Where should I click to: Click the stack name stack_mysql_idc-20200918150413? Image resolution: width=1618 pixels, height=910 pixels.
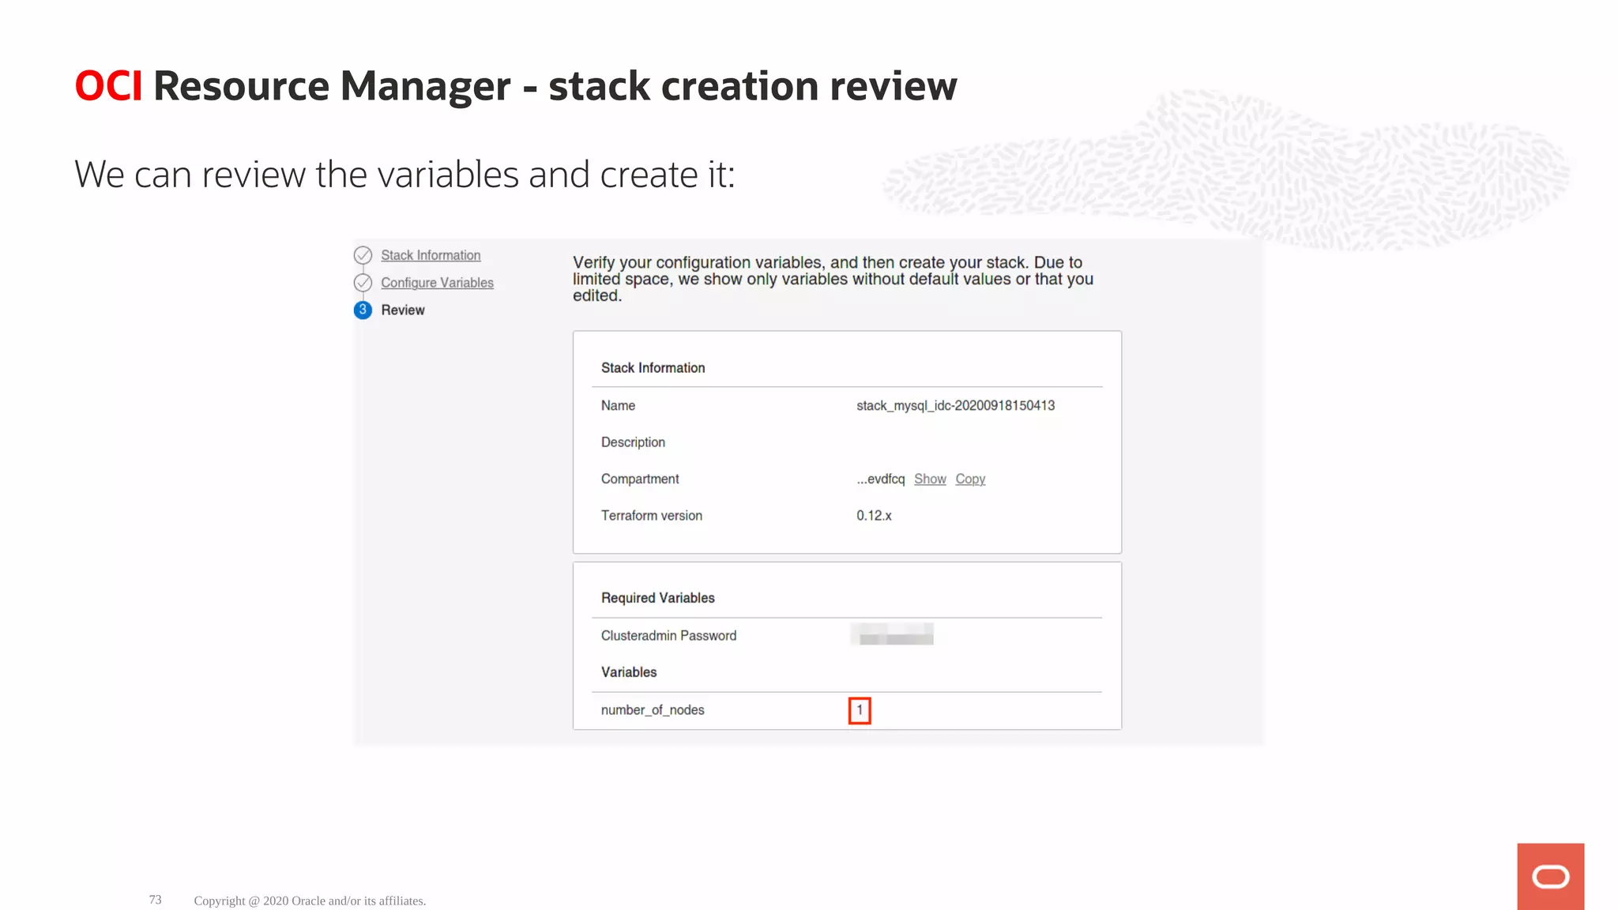click(x=955, y=405)
